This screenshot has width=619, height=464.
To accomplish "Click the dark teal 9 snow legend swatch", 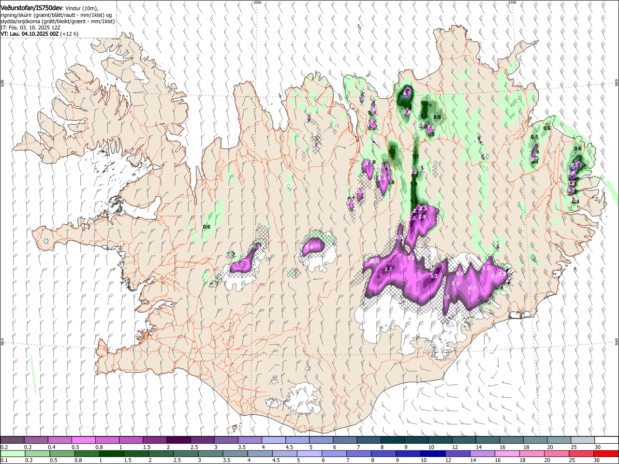I will point(416,440).
